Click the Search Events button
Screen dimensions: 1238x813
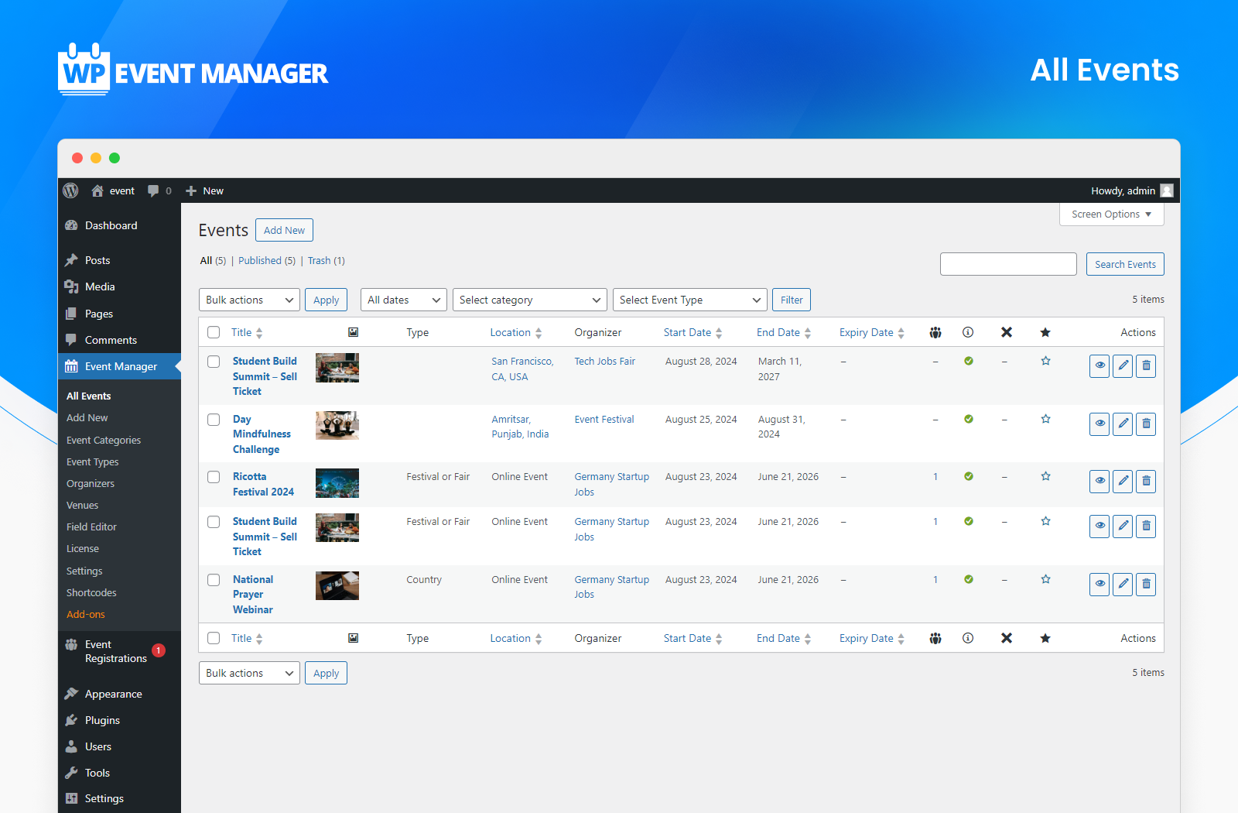(x=1125, y=264)
